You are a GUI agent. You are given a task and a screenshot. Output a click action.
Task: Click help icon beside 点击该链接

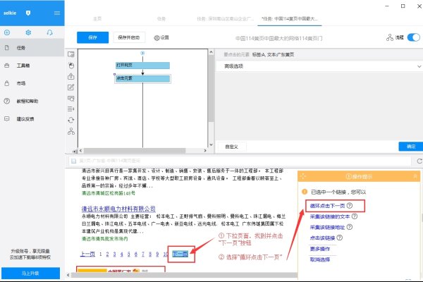pos(340,238)
